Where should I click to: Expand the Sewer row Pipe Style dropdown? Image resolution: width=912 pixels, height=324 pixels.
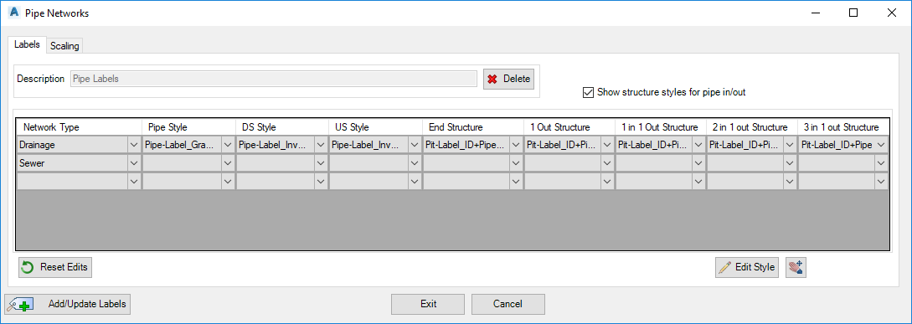pyautogui.click(x=227, y=163)
